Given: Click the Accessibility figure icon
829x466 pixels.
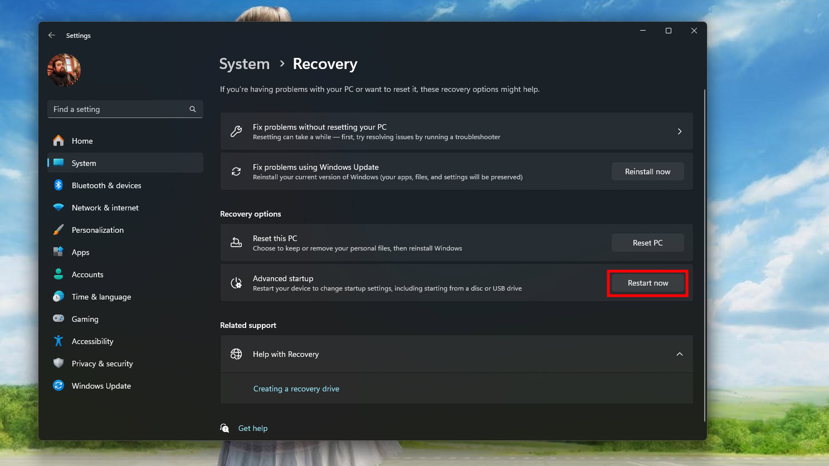Looking at the screenshot, I should (58, 341).
